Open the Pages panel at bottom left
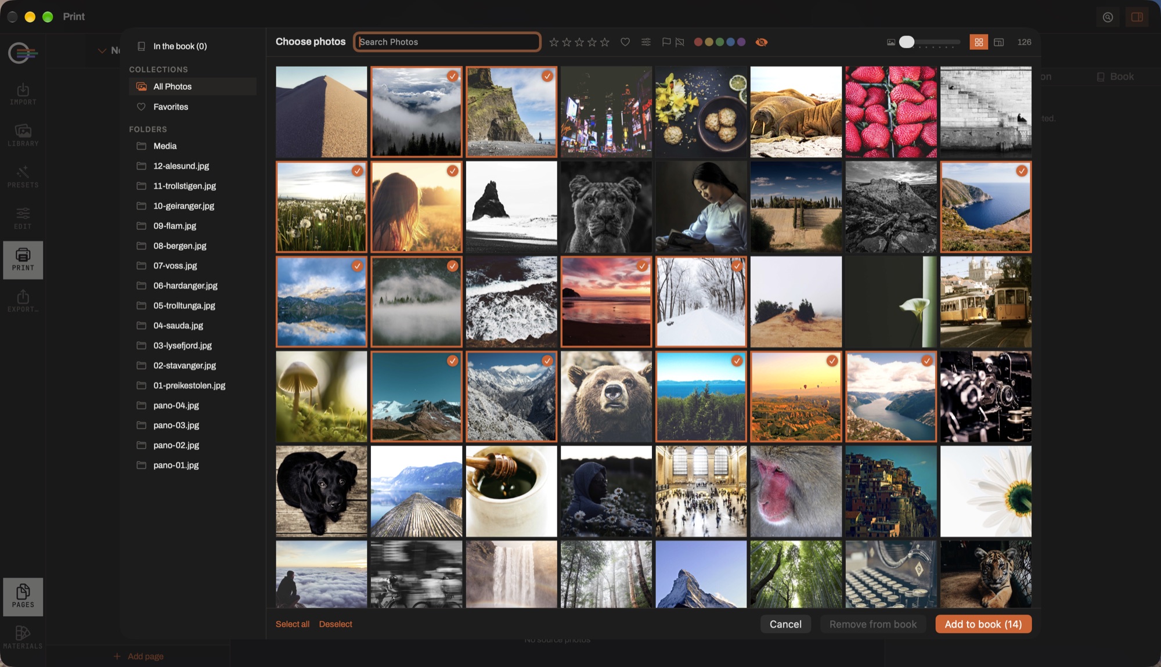 click(23, 596)
